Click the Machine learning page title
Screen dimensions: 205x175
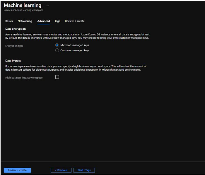point(23,5)
